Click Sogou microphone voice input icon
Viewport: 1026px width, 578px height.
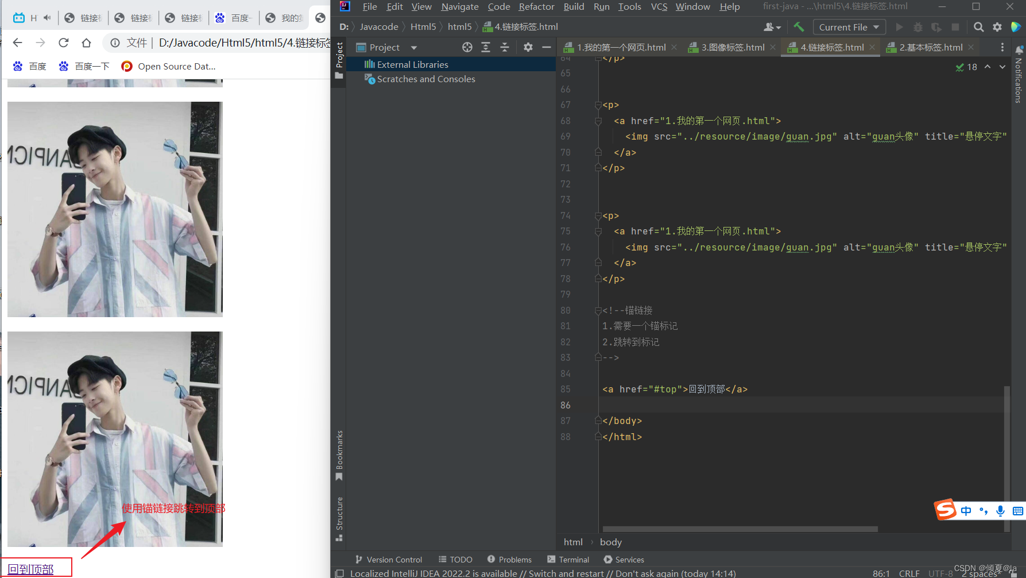click(1000, 511)
